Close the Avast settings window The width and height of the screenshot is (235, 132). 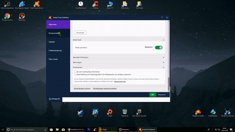click(x=167, y=18)
